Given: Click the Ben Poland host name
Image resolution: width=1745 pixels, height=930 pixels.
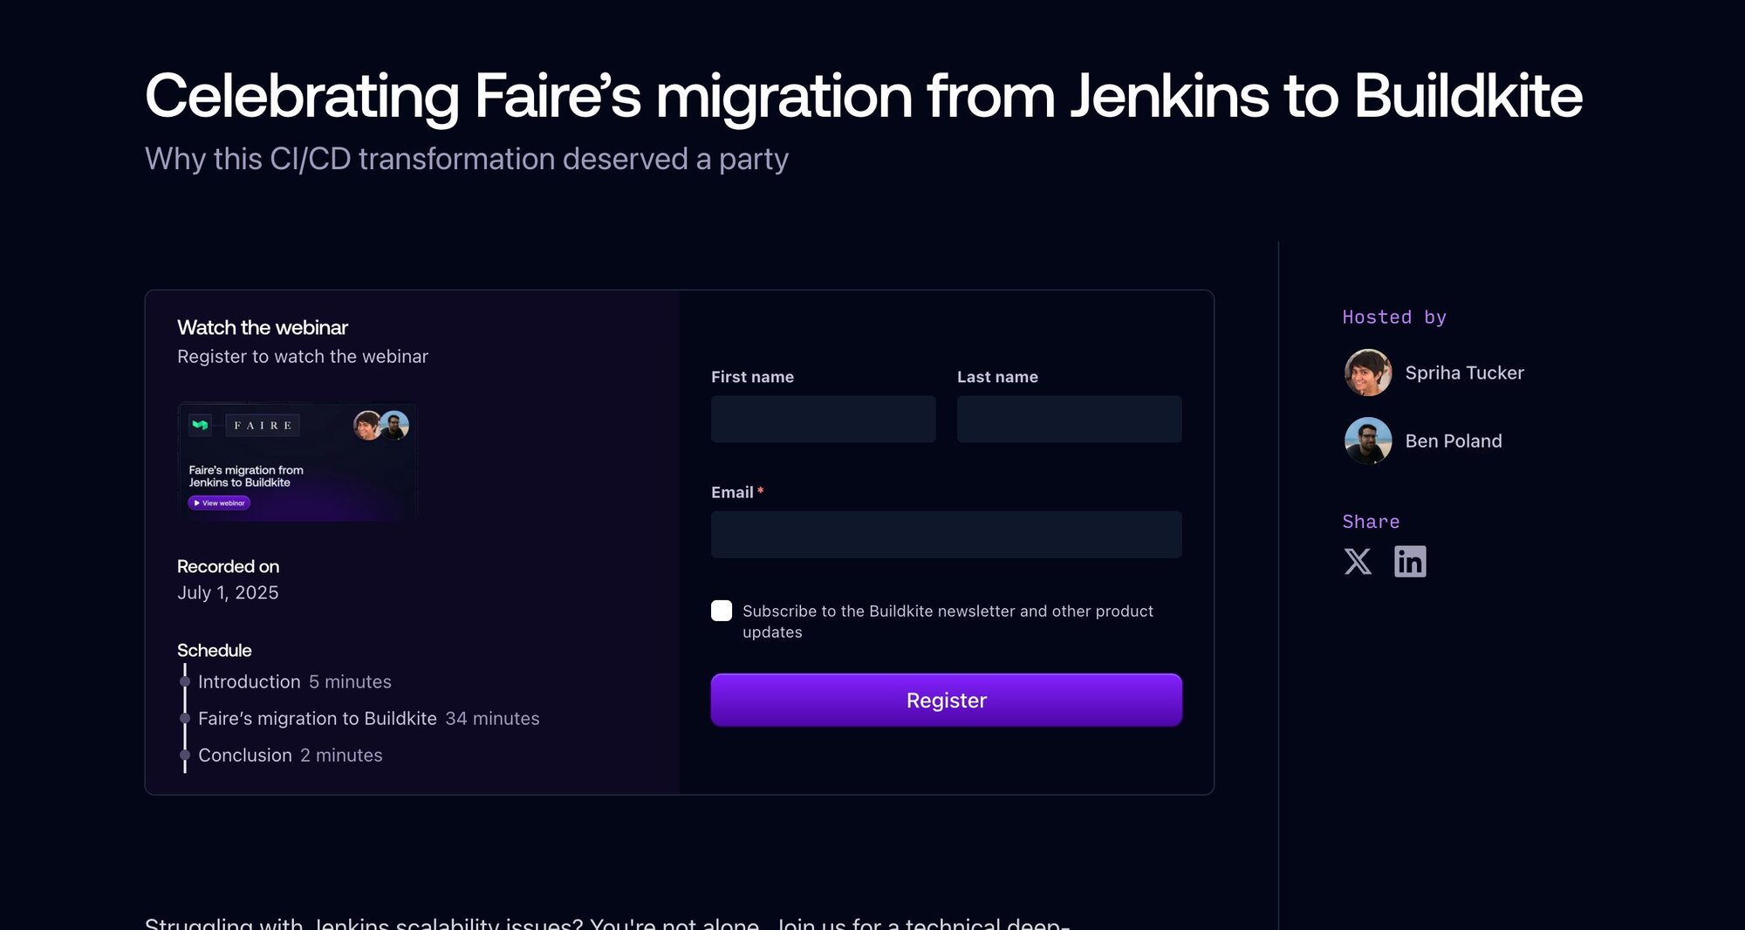Looking at the screenshot, I should click(1454, 441).
